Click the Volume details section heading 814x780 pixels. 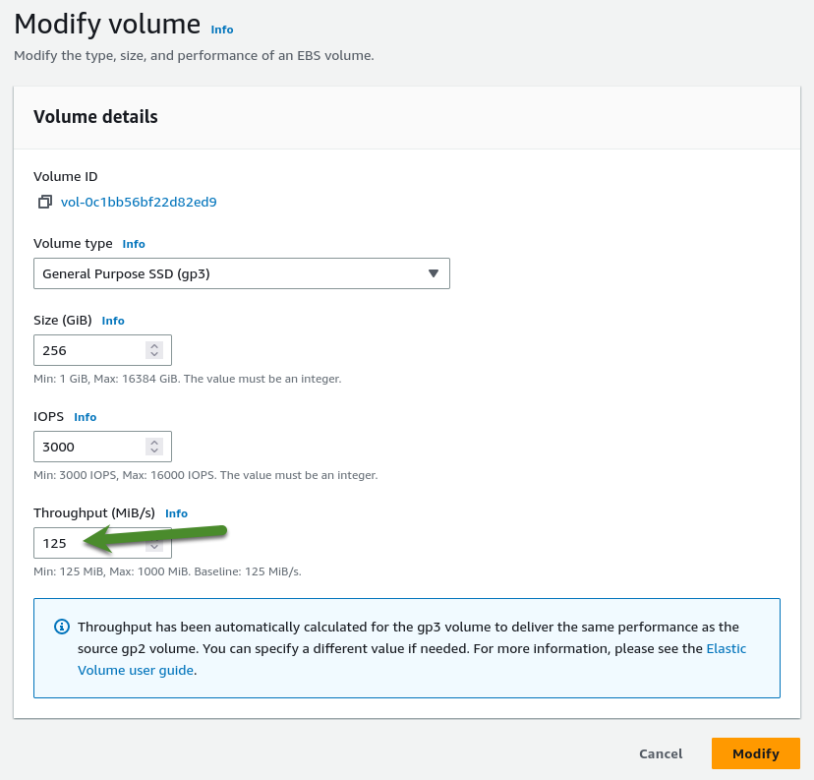tap(95, 116)
